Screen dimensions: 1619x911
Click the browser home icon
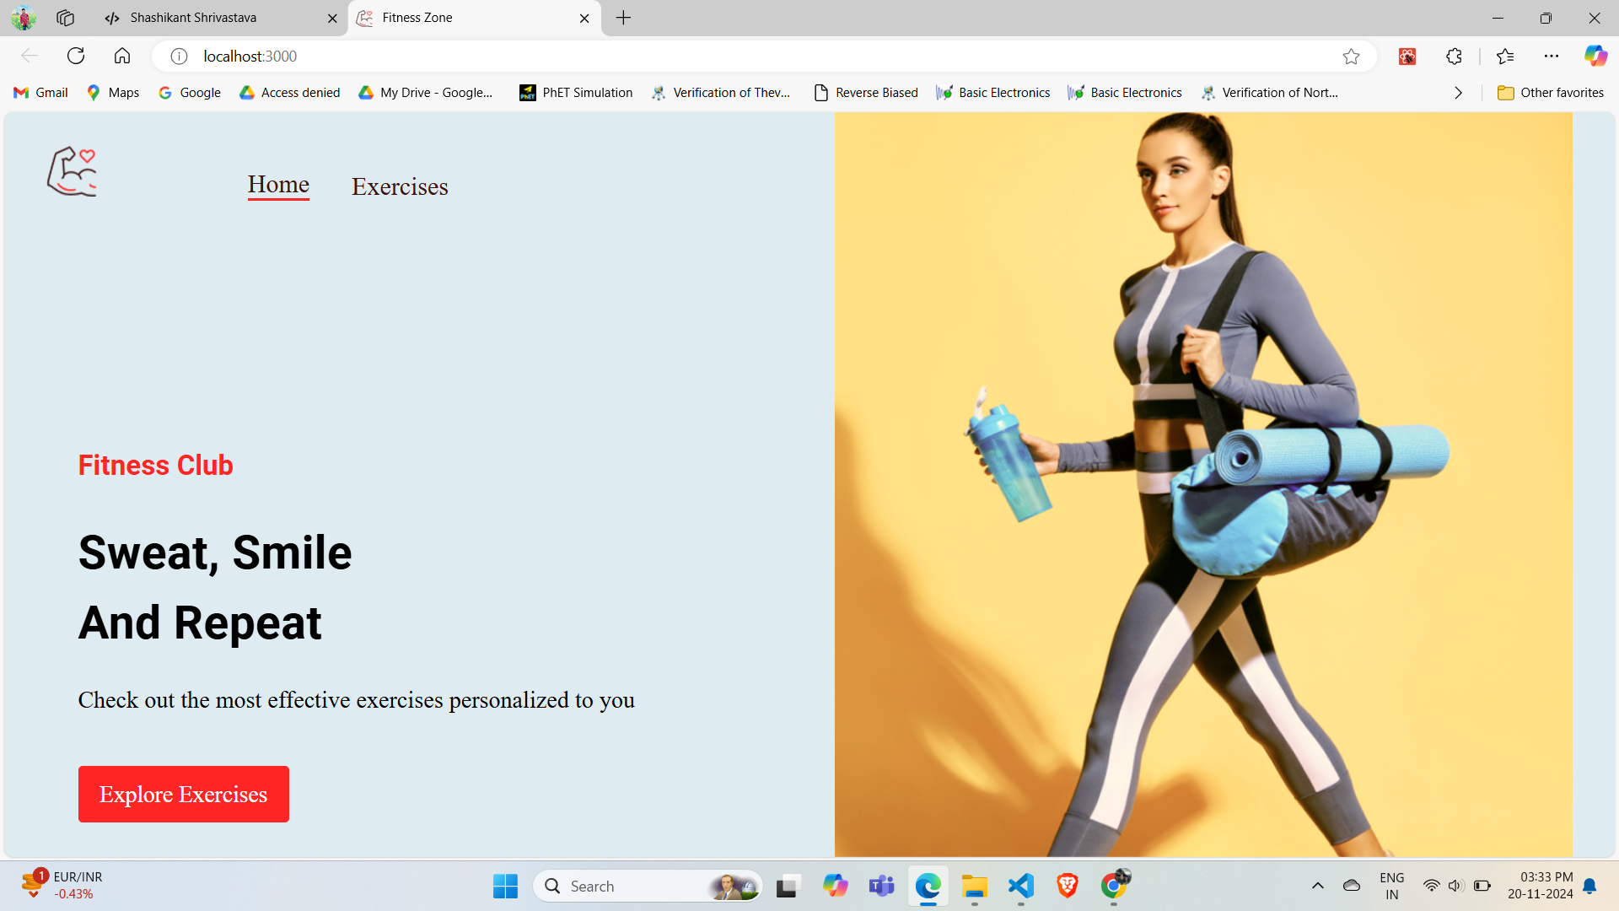122,57
